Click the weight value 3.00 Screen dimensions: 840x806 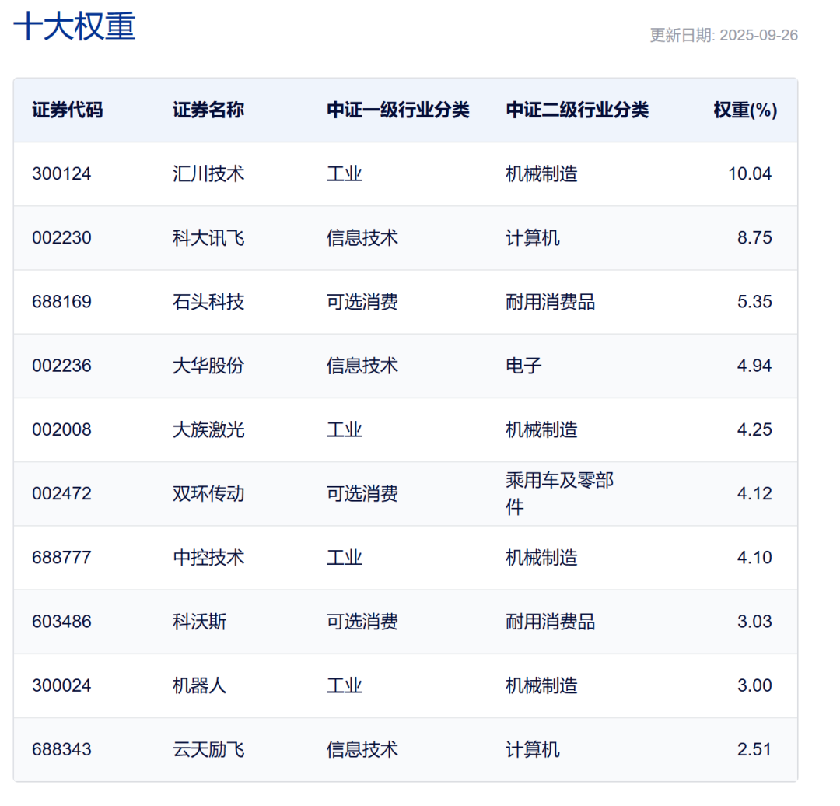[x=754, y=685]
